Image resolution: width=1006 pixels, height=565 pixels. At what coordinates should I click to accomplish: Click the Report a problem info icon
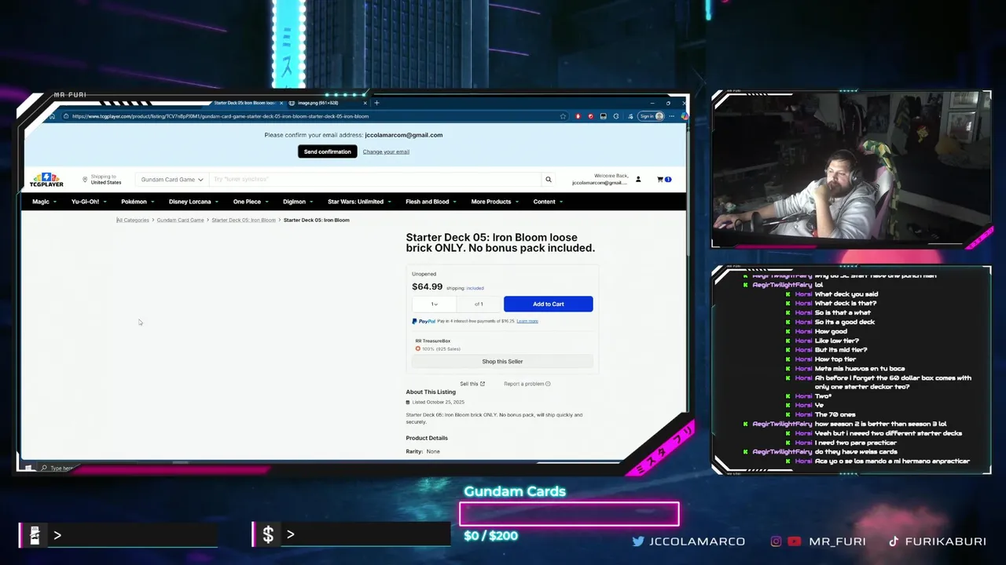[x=548, y=384]
